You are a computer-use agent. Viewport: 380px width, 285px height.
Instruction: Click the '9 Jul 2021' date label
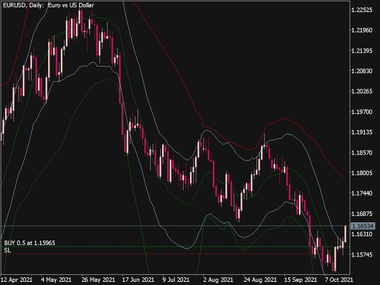point(176,280)
